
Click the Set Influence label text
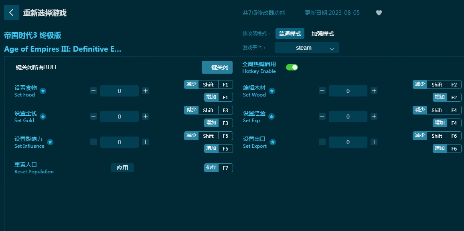29,146
